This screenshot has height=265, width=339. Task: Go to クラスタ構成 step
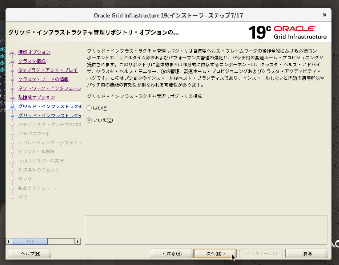click(32, 61)
